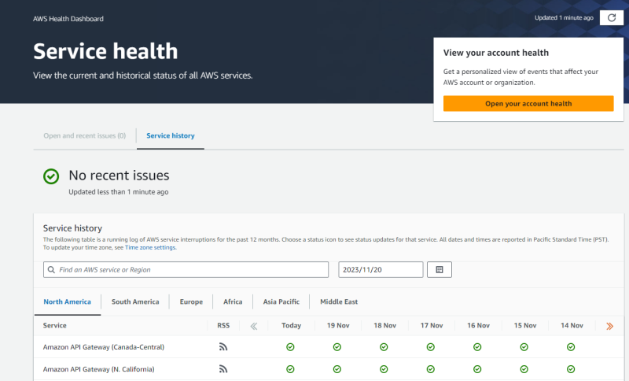Click RSS icon for API Gateway N. California
The width and height of the screenshot is (629, 381).
coord(223,368)
